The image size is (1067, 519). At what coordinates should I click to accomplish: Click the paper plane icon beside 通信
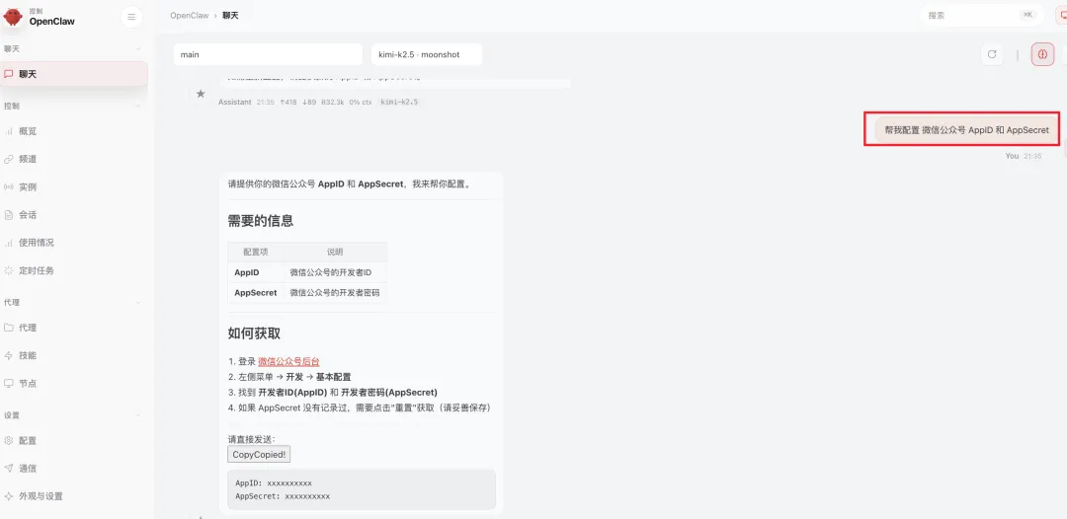pyautogui.click(x=9, y=468)
